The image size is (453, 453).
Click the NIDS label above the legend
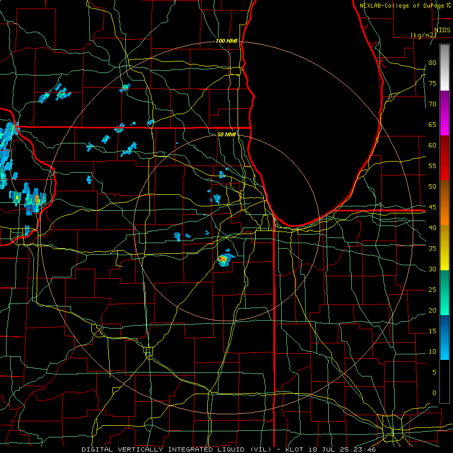tap(442, 30)
